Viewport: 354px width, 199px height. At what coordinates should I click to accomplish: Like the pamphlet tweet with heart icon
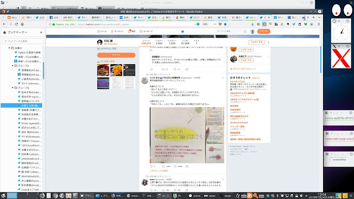[175, 166]
